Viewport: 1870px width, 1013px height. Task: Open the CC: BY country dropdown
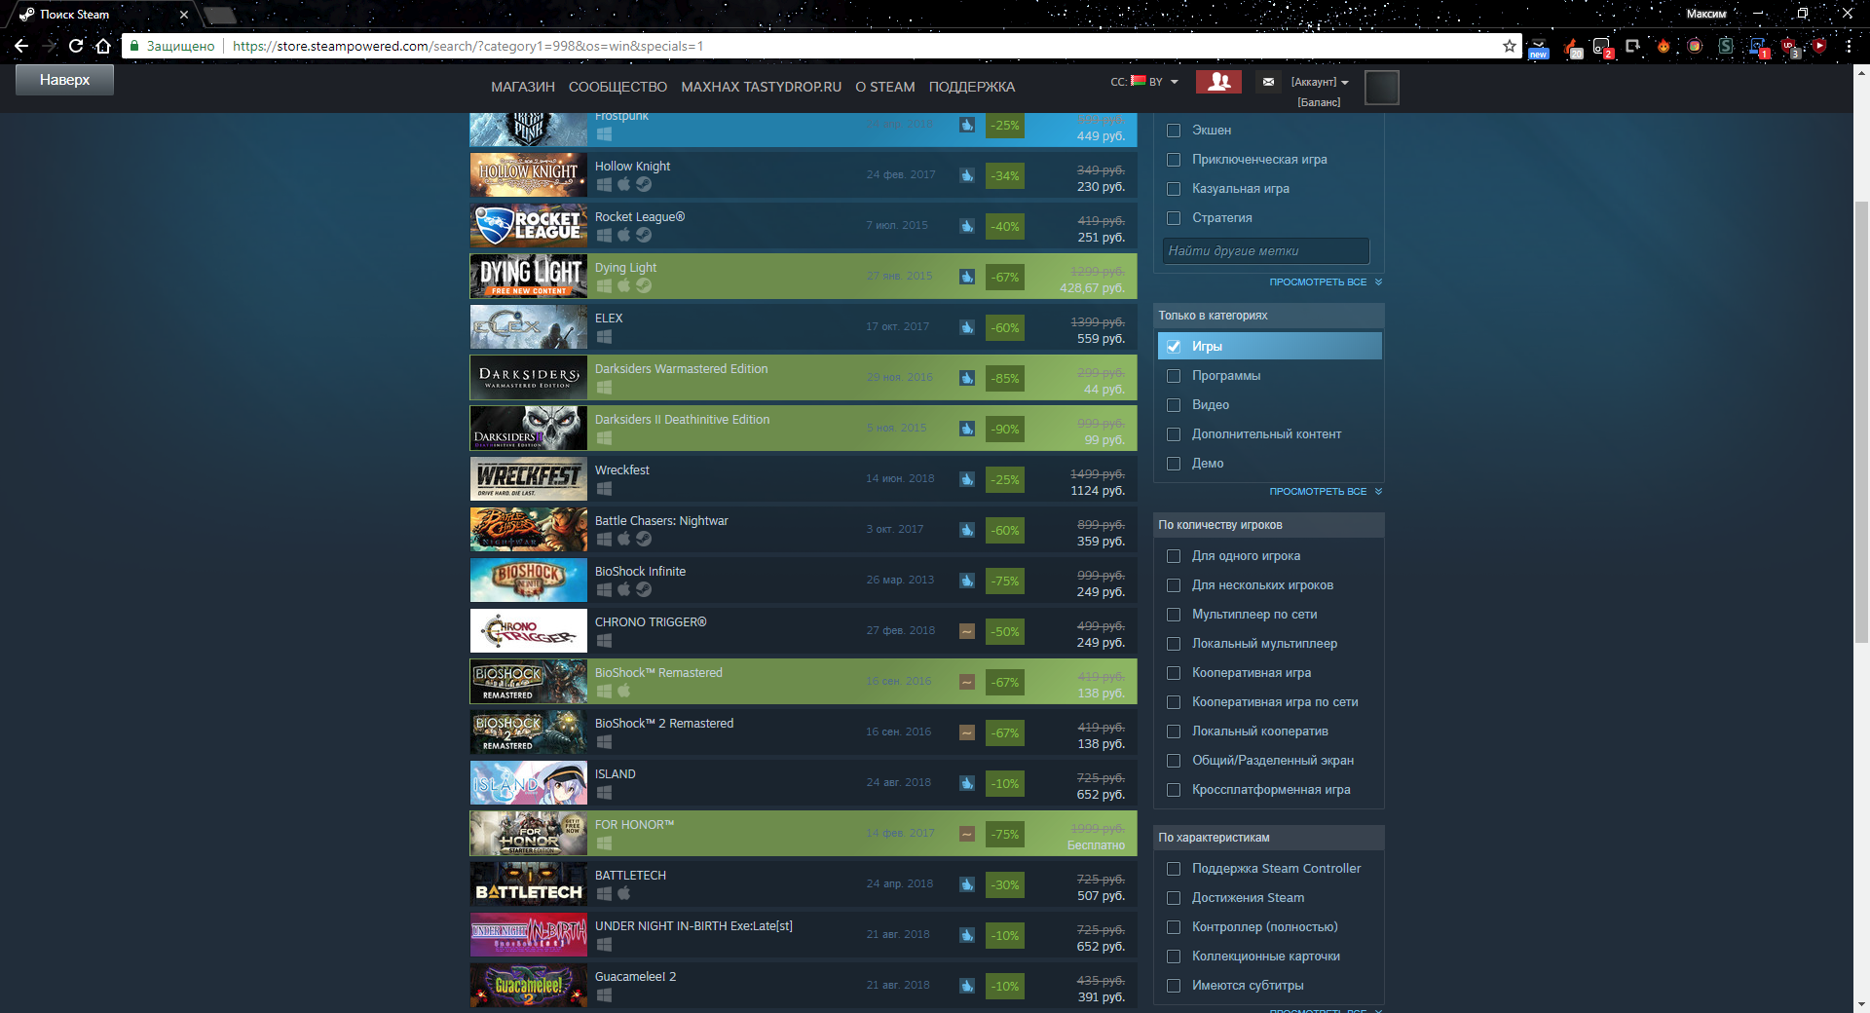click(1144, 82)
